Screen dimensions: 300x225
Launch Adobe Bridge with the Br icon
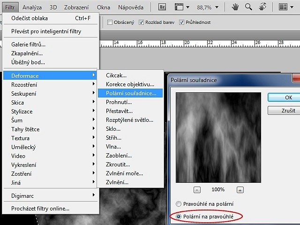162,7
